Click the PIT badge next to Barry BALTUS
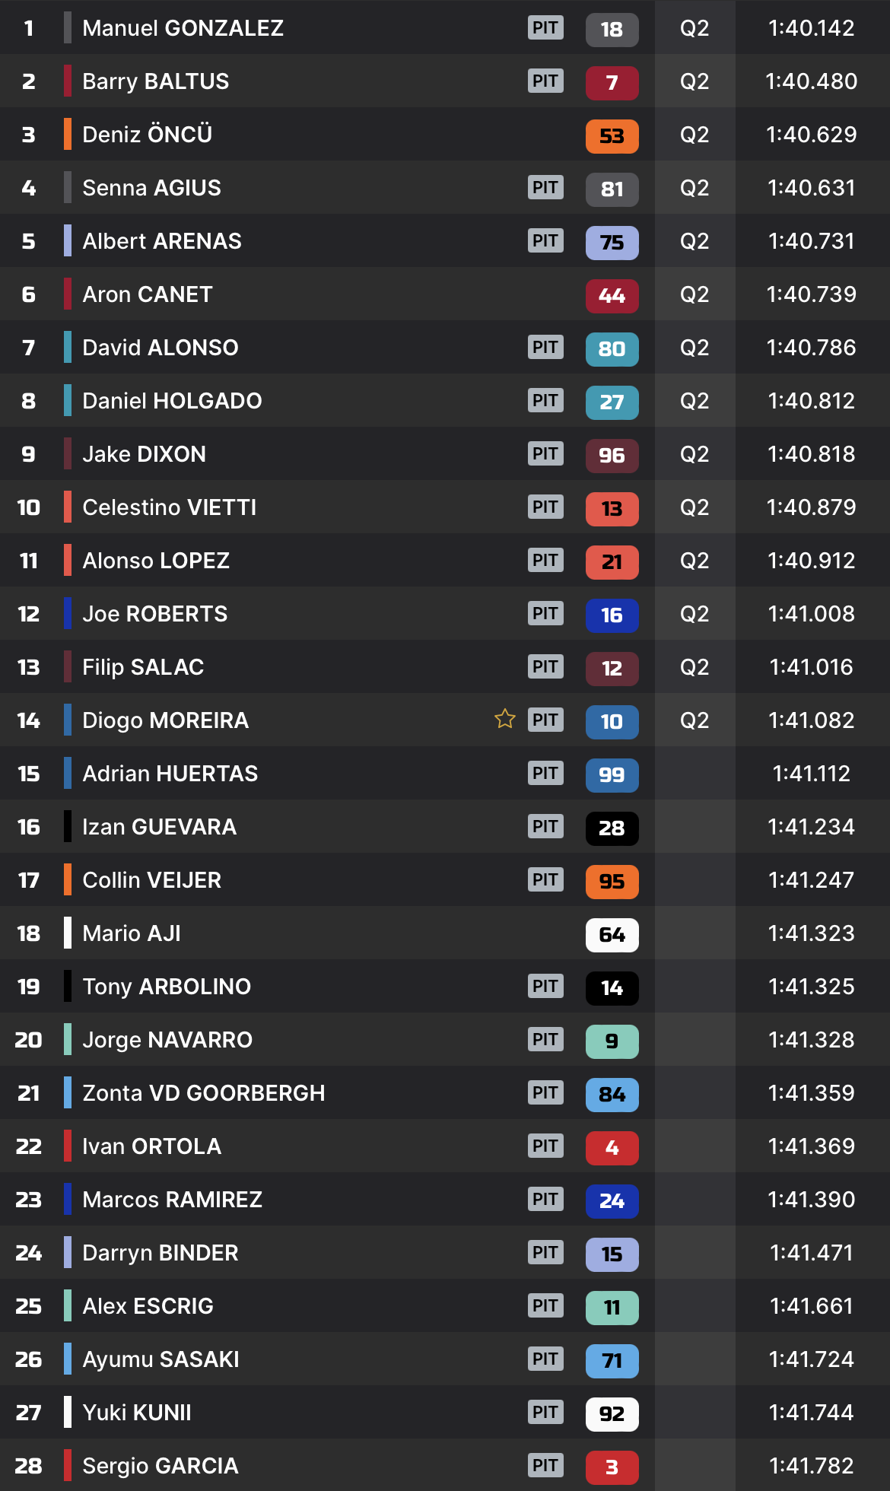This screenshot has height=1491, width=890. [x=545, y=81]
